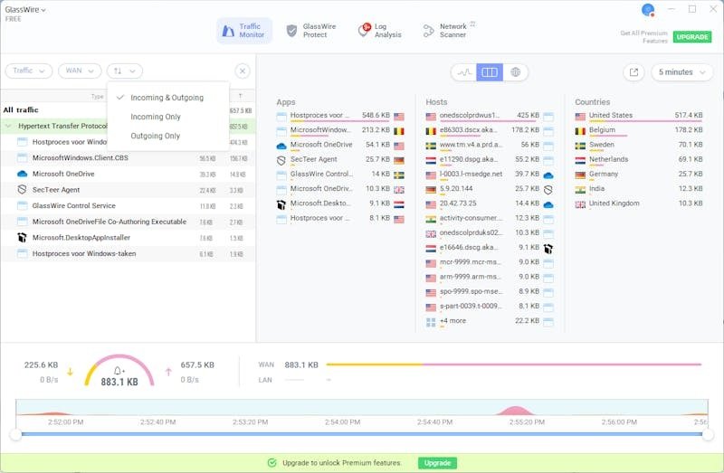
Task: Click the alert bell icon in gauge
Action: 119,371
